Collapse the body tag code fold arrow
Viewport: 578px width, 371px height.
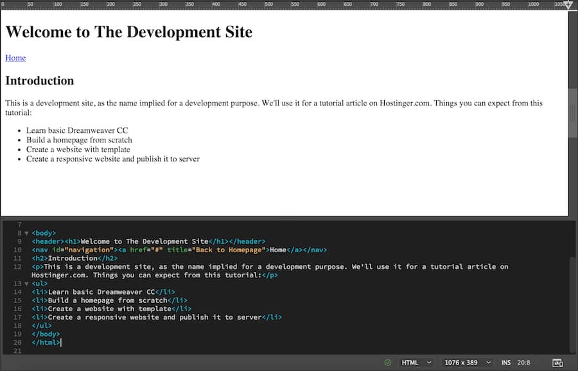pos(26,233)
